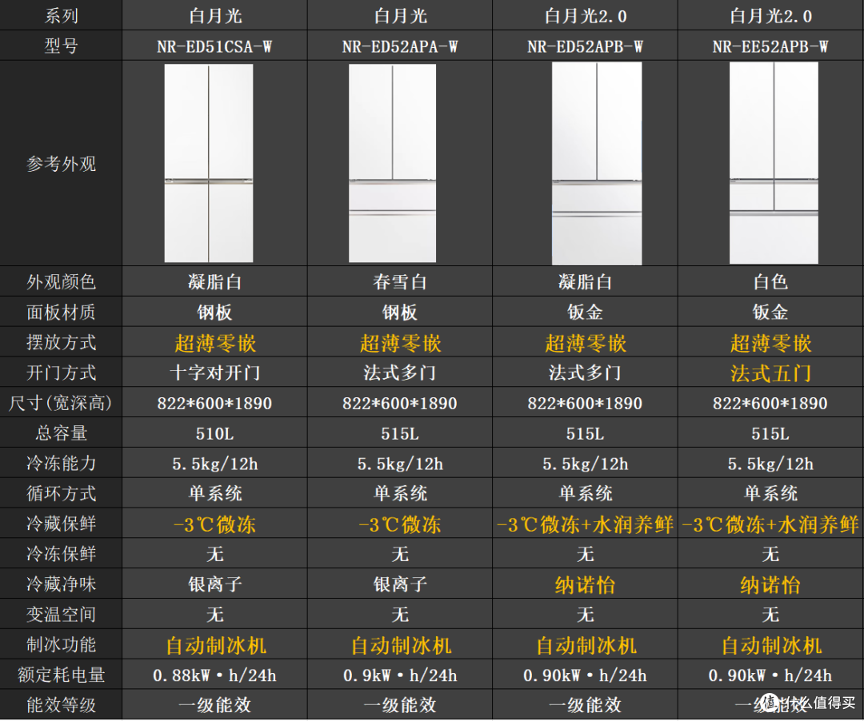Click the row header '循环方式'
864x721 pixels.
click(x=61, y=494)
